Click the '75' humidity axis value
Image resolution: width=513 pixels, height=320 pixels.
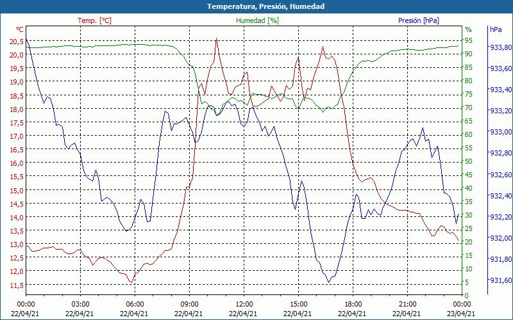coord(469,94)
